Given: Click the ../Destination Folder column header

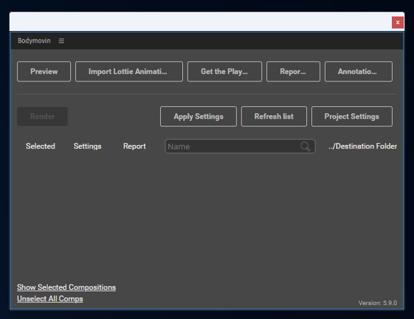Looking at the screenshot, I should coord(362,146).
